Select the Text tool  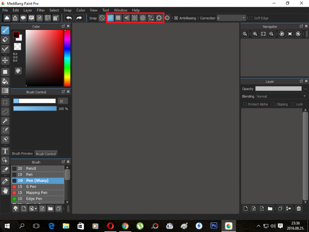coord(5,151)
